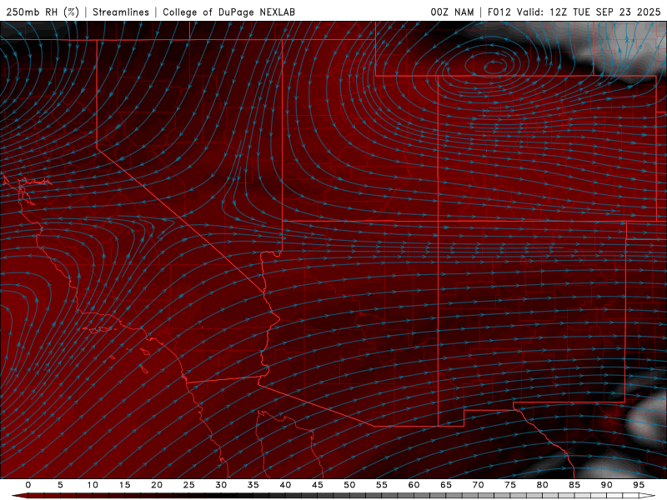Click the "5" value on color scale
Image resolution: width=667 pixels, height=500 pixels.
pyautogui.click(x=60, y=485)
